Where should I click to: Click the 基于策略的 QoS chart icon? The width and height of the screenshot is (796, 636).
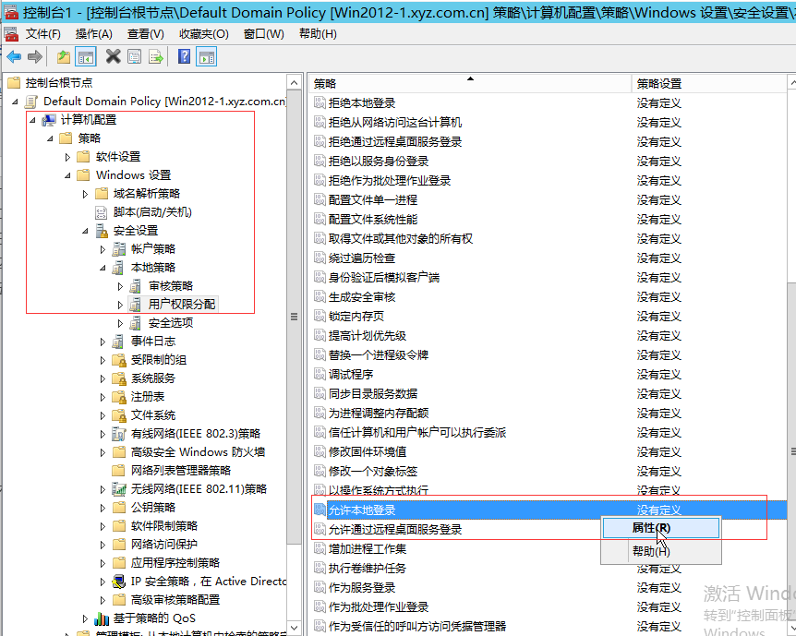tap(102, 618)
